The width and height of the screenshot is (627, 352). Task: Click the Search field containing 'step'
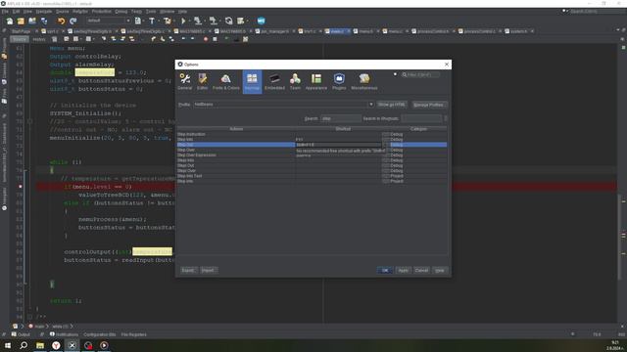coord(341,118)
